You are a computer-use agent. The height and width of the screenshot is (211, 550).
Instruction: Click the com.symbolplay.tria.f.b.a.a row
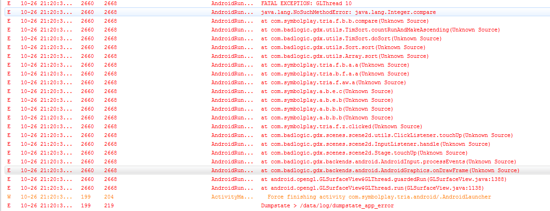pos(335,65)
